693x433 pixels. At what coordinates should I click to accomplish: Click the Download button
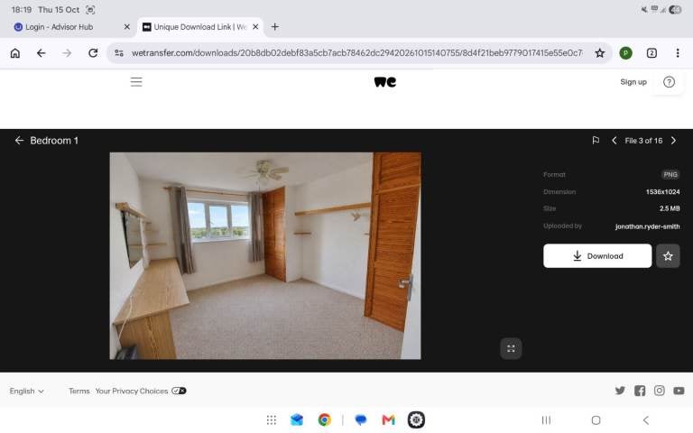(x=597, y=256)
